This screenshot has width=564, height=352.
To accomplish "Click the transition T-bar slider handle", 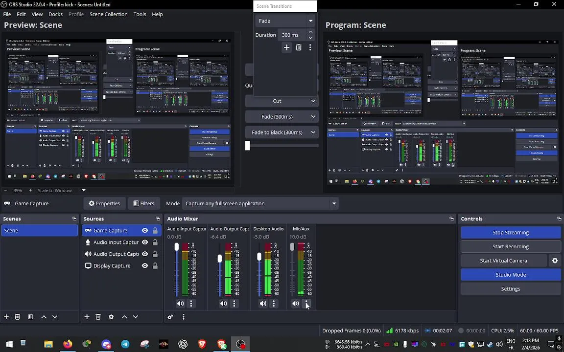I will (x=247, y=146).
